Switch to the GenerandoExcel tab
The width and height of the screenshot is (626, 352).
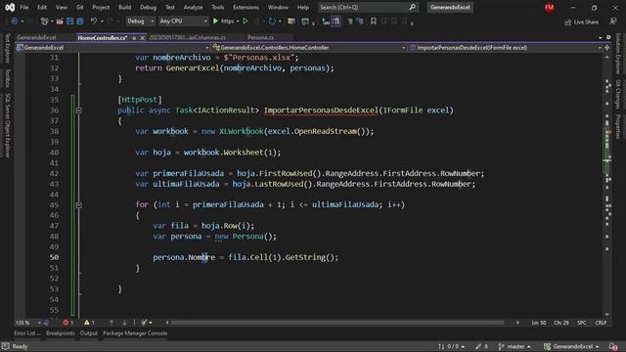pos(36,37)
